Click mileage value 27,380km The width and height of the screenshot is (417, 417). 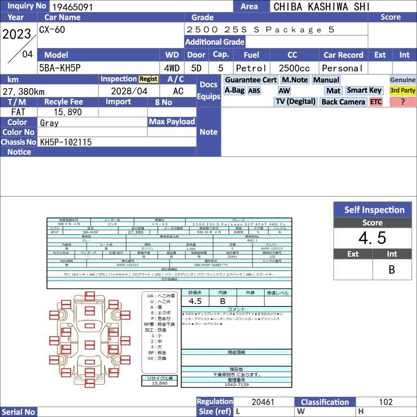[23, 92]
